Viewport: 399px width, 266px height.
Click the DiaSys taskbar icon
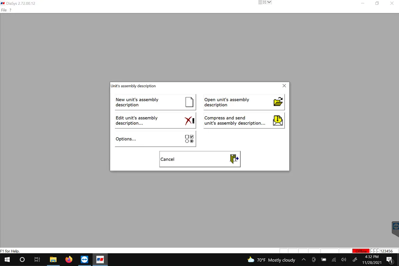pos(100,260)
